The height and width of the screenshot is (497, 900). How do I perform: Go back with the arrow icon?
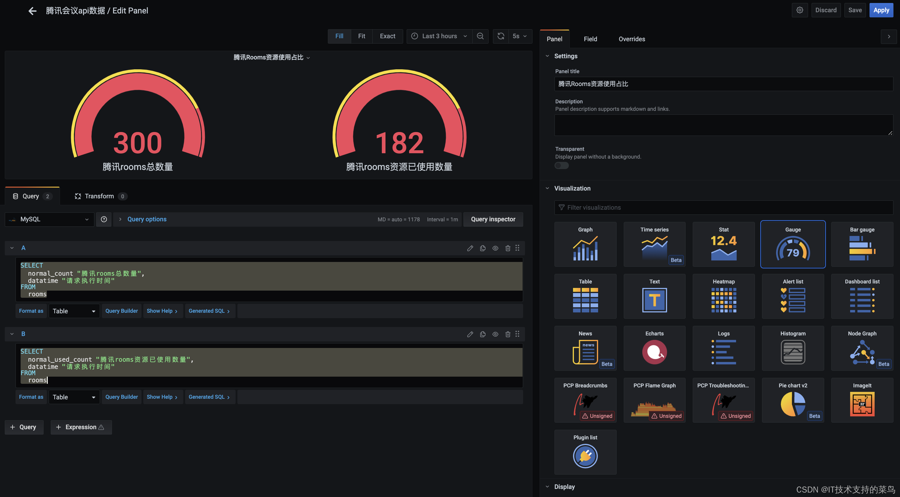click(x=33, y=11)
